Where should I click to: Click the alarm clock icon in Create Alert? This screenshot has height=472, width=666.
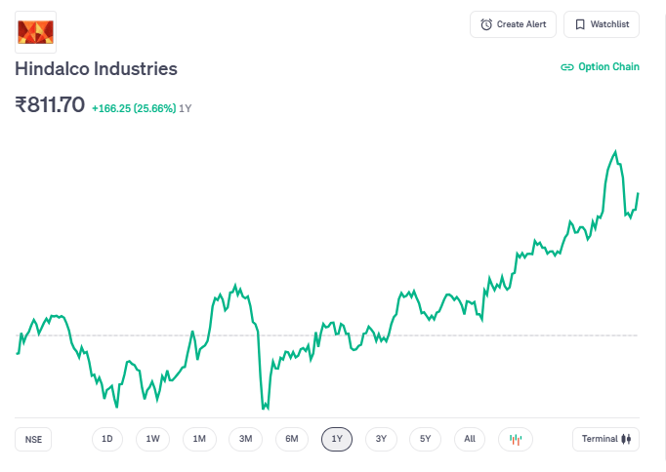486,24
